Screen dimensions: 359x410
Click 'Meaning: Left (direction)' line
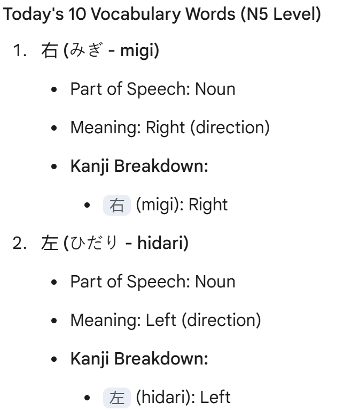pyautogui.click(x=166, y=320)
